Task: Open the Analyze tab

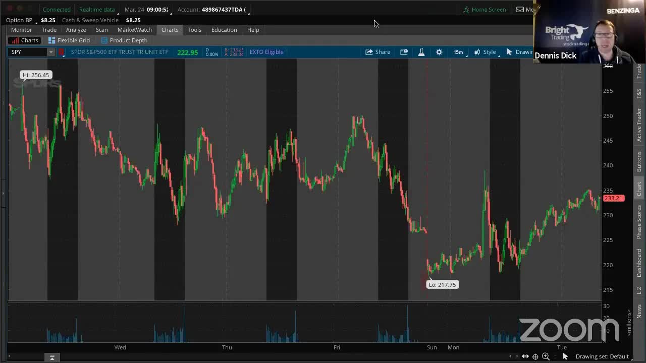Action: (x=76, y=30)
